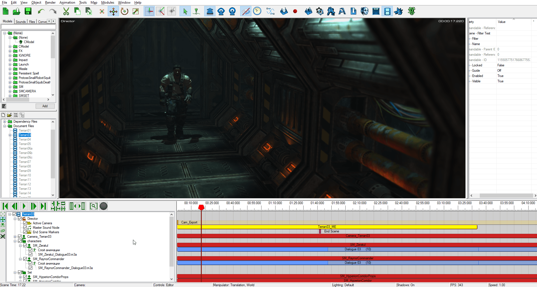The width and height of the screenshot is (537, 287).
Task: Disable the End Scene Markers checkbox
Action: [25, 232]
